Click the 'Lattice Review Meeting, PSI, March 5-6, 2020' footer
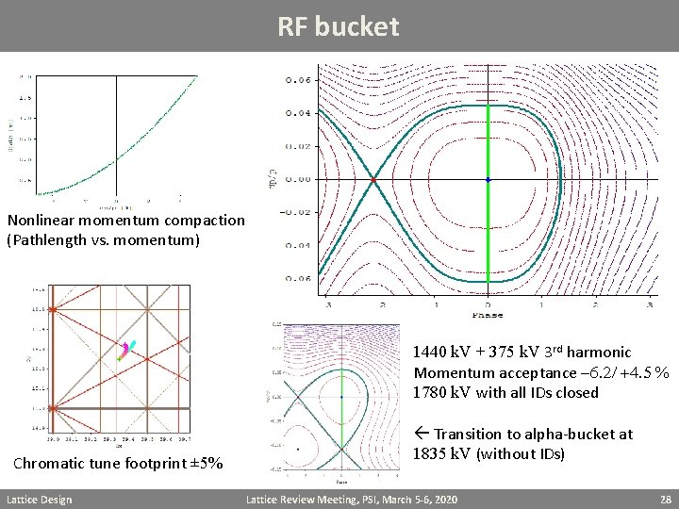The image size is (679, 509). pos(352,500)
